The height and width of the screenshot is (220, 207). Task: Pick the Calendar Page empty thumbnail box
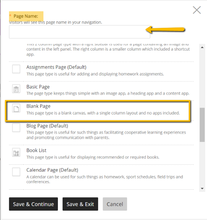[16, 172]
